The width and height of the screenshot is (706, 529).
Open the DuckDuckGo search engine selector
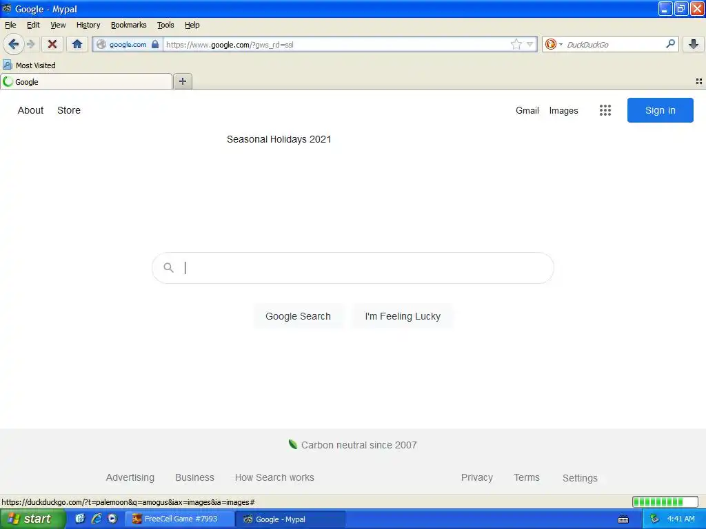554,44
